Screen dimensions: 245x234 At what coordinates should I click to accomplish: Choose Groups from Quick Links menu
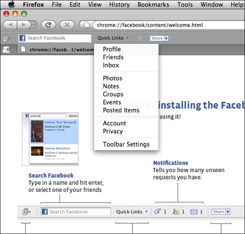click(x=126, y=94)
